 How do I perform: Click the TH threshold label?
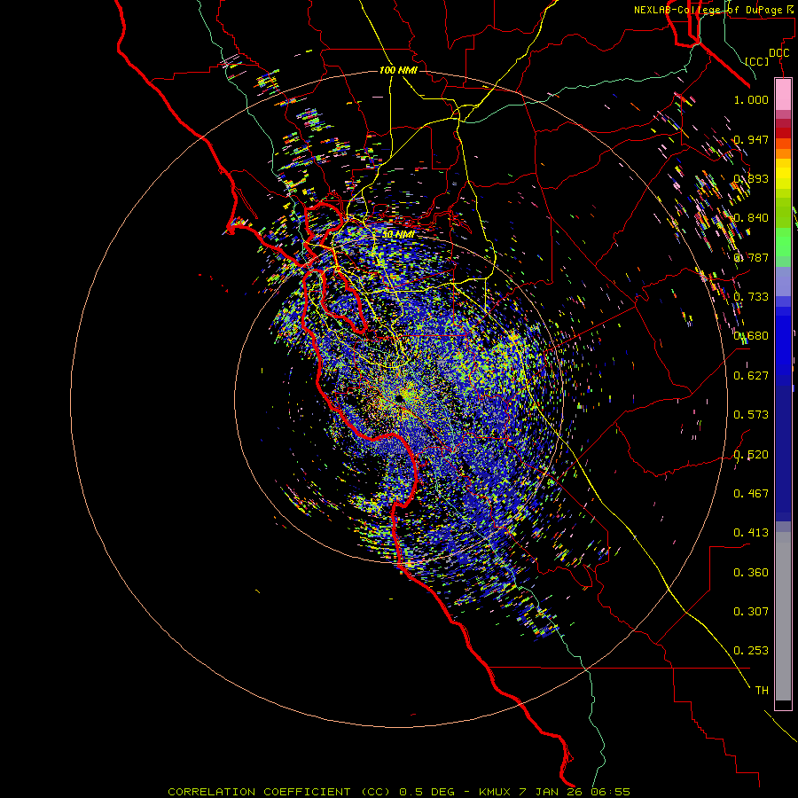tap(762, 691)
